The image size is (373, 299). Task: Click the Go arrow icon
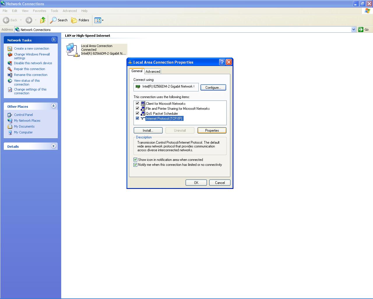pyautogui.click(x=361, y=29)
